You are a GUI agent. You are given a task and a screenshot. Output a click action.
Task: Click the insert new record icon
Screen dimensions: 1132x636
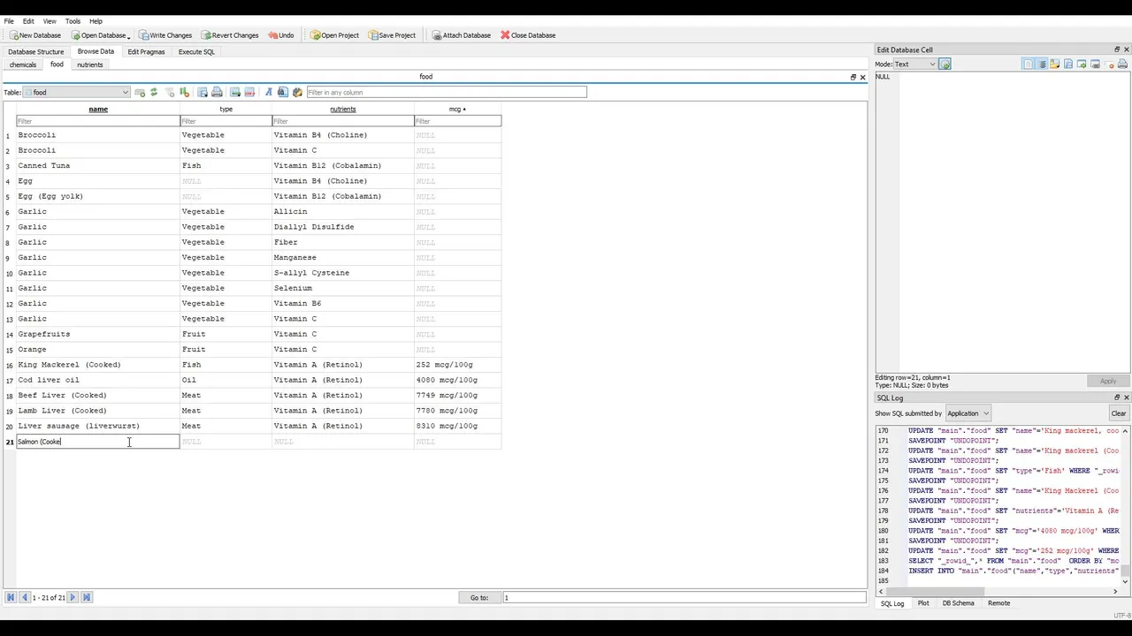[x=235, y=92]
